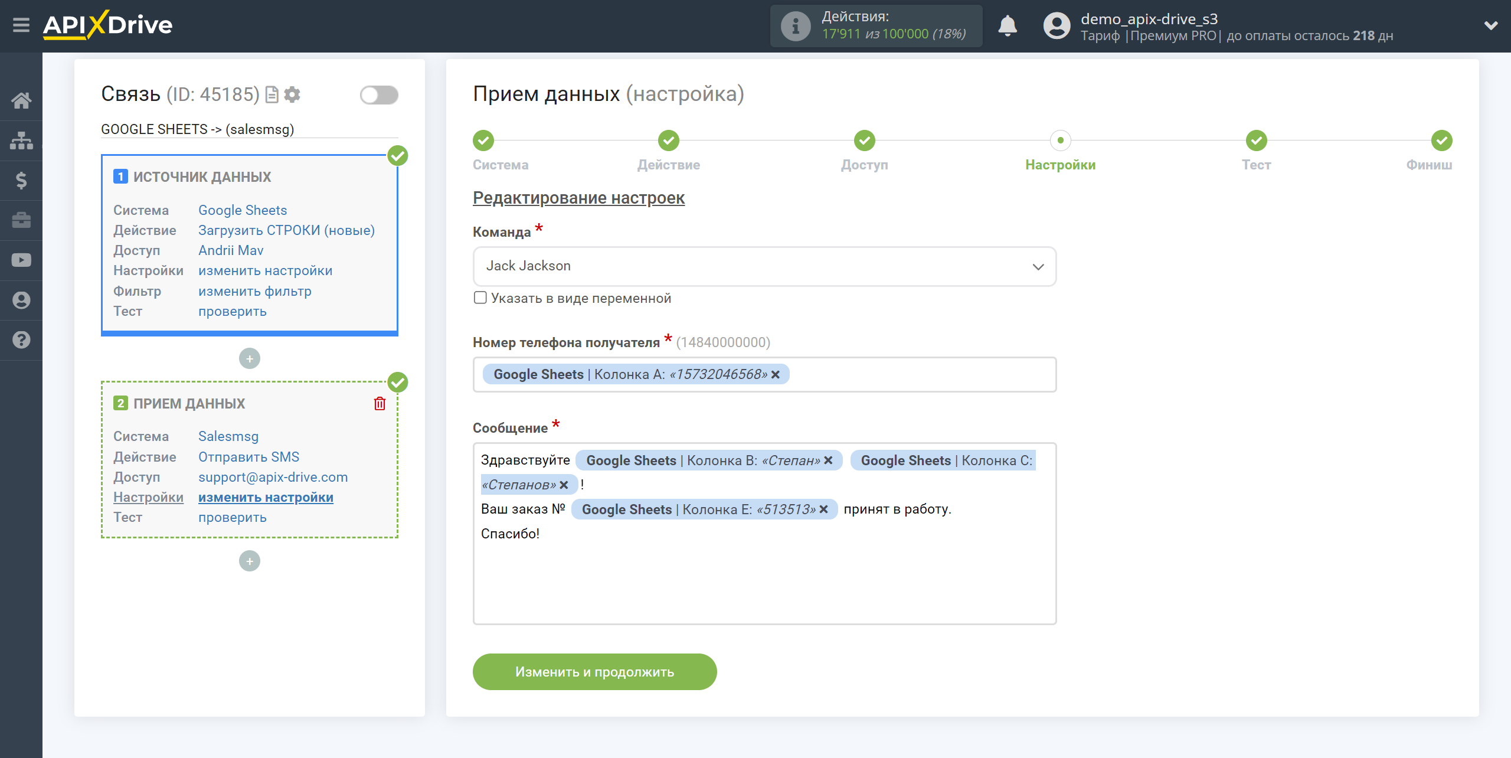
Task: Open source 'Google Sheets' system link
Action: coord(243,210)
